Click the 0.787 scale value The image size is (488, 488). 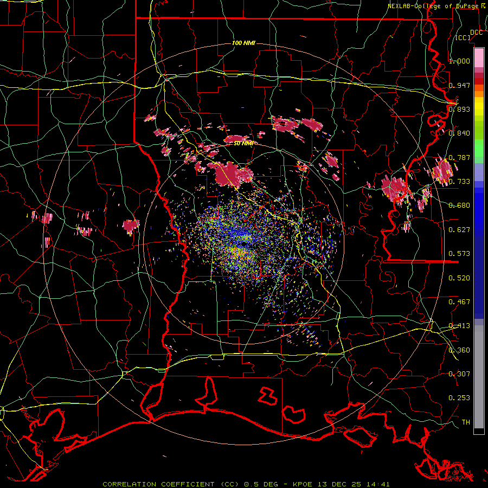tap(459, 157)
